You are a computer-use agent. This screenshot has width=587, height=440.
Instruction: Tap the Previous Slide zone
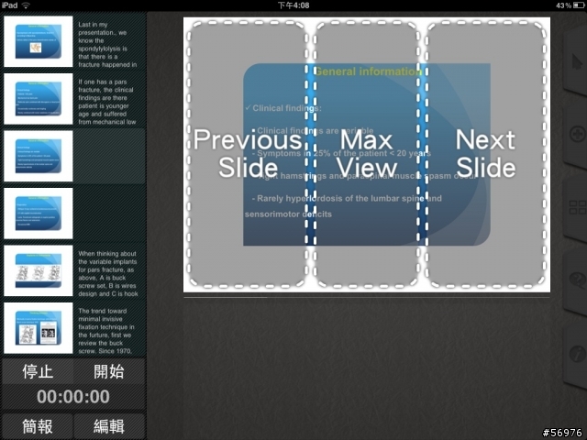tap(248, 154)
